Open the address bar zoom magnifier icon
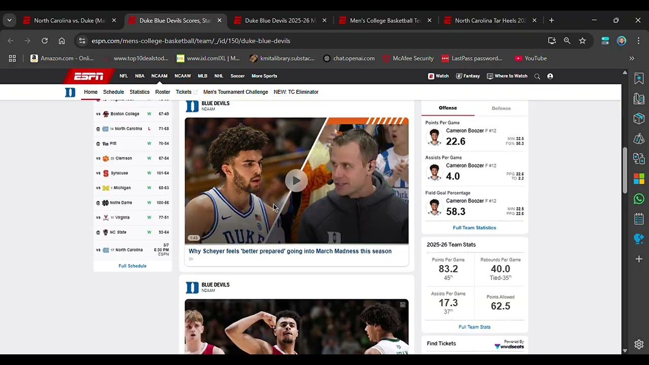The height and width of the screenshot is (365, 649). coord(567,41)
